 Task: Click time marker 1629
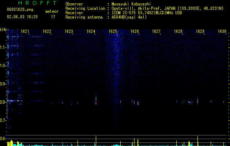coord(200,31)
